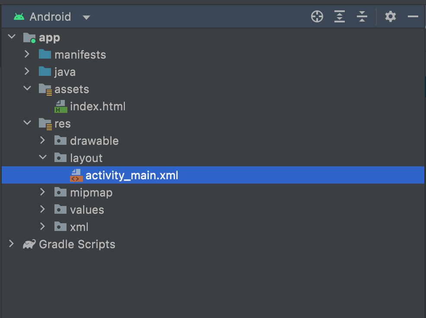Click the Android view label
The width and height of the screenshot is (426, 318).
click(50, 17)
